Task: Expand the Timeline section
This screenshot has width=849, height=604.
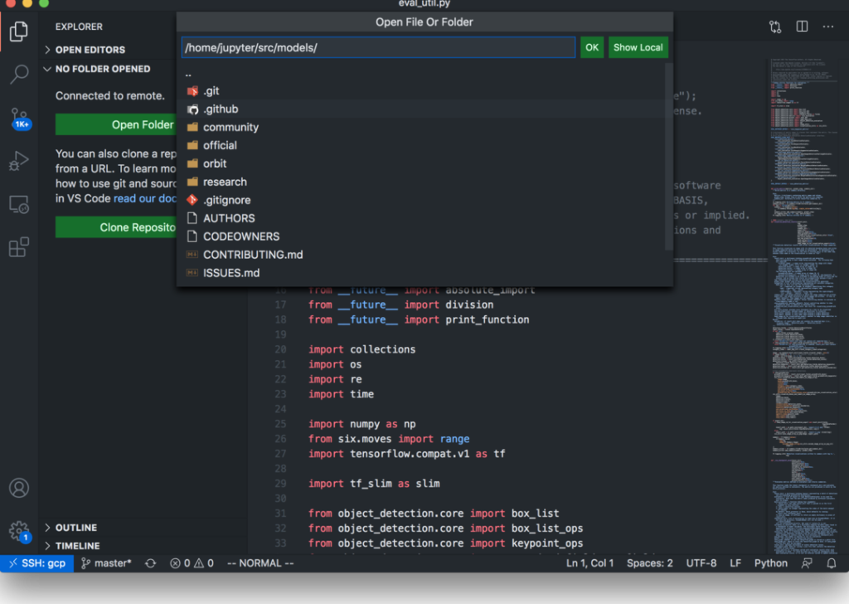Action: coord(77,546)
